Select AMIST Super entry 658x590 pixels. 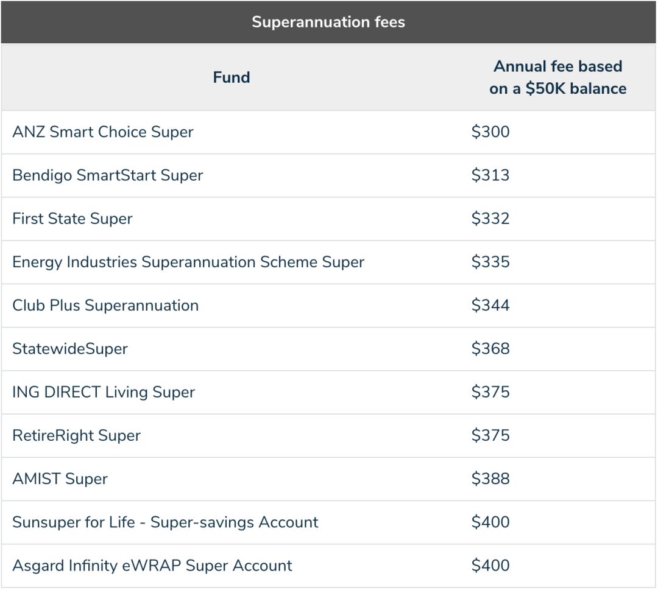coord(60,479)
